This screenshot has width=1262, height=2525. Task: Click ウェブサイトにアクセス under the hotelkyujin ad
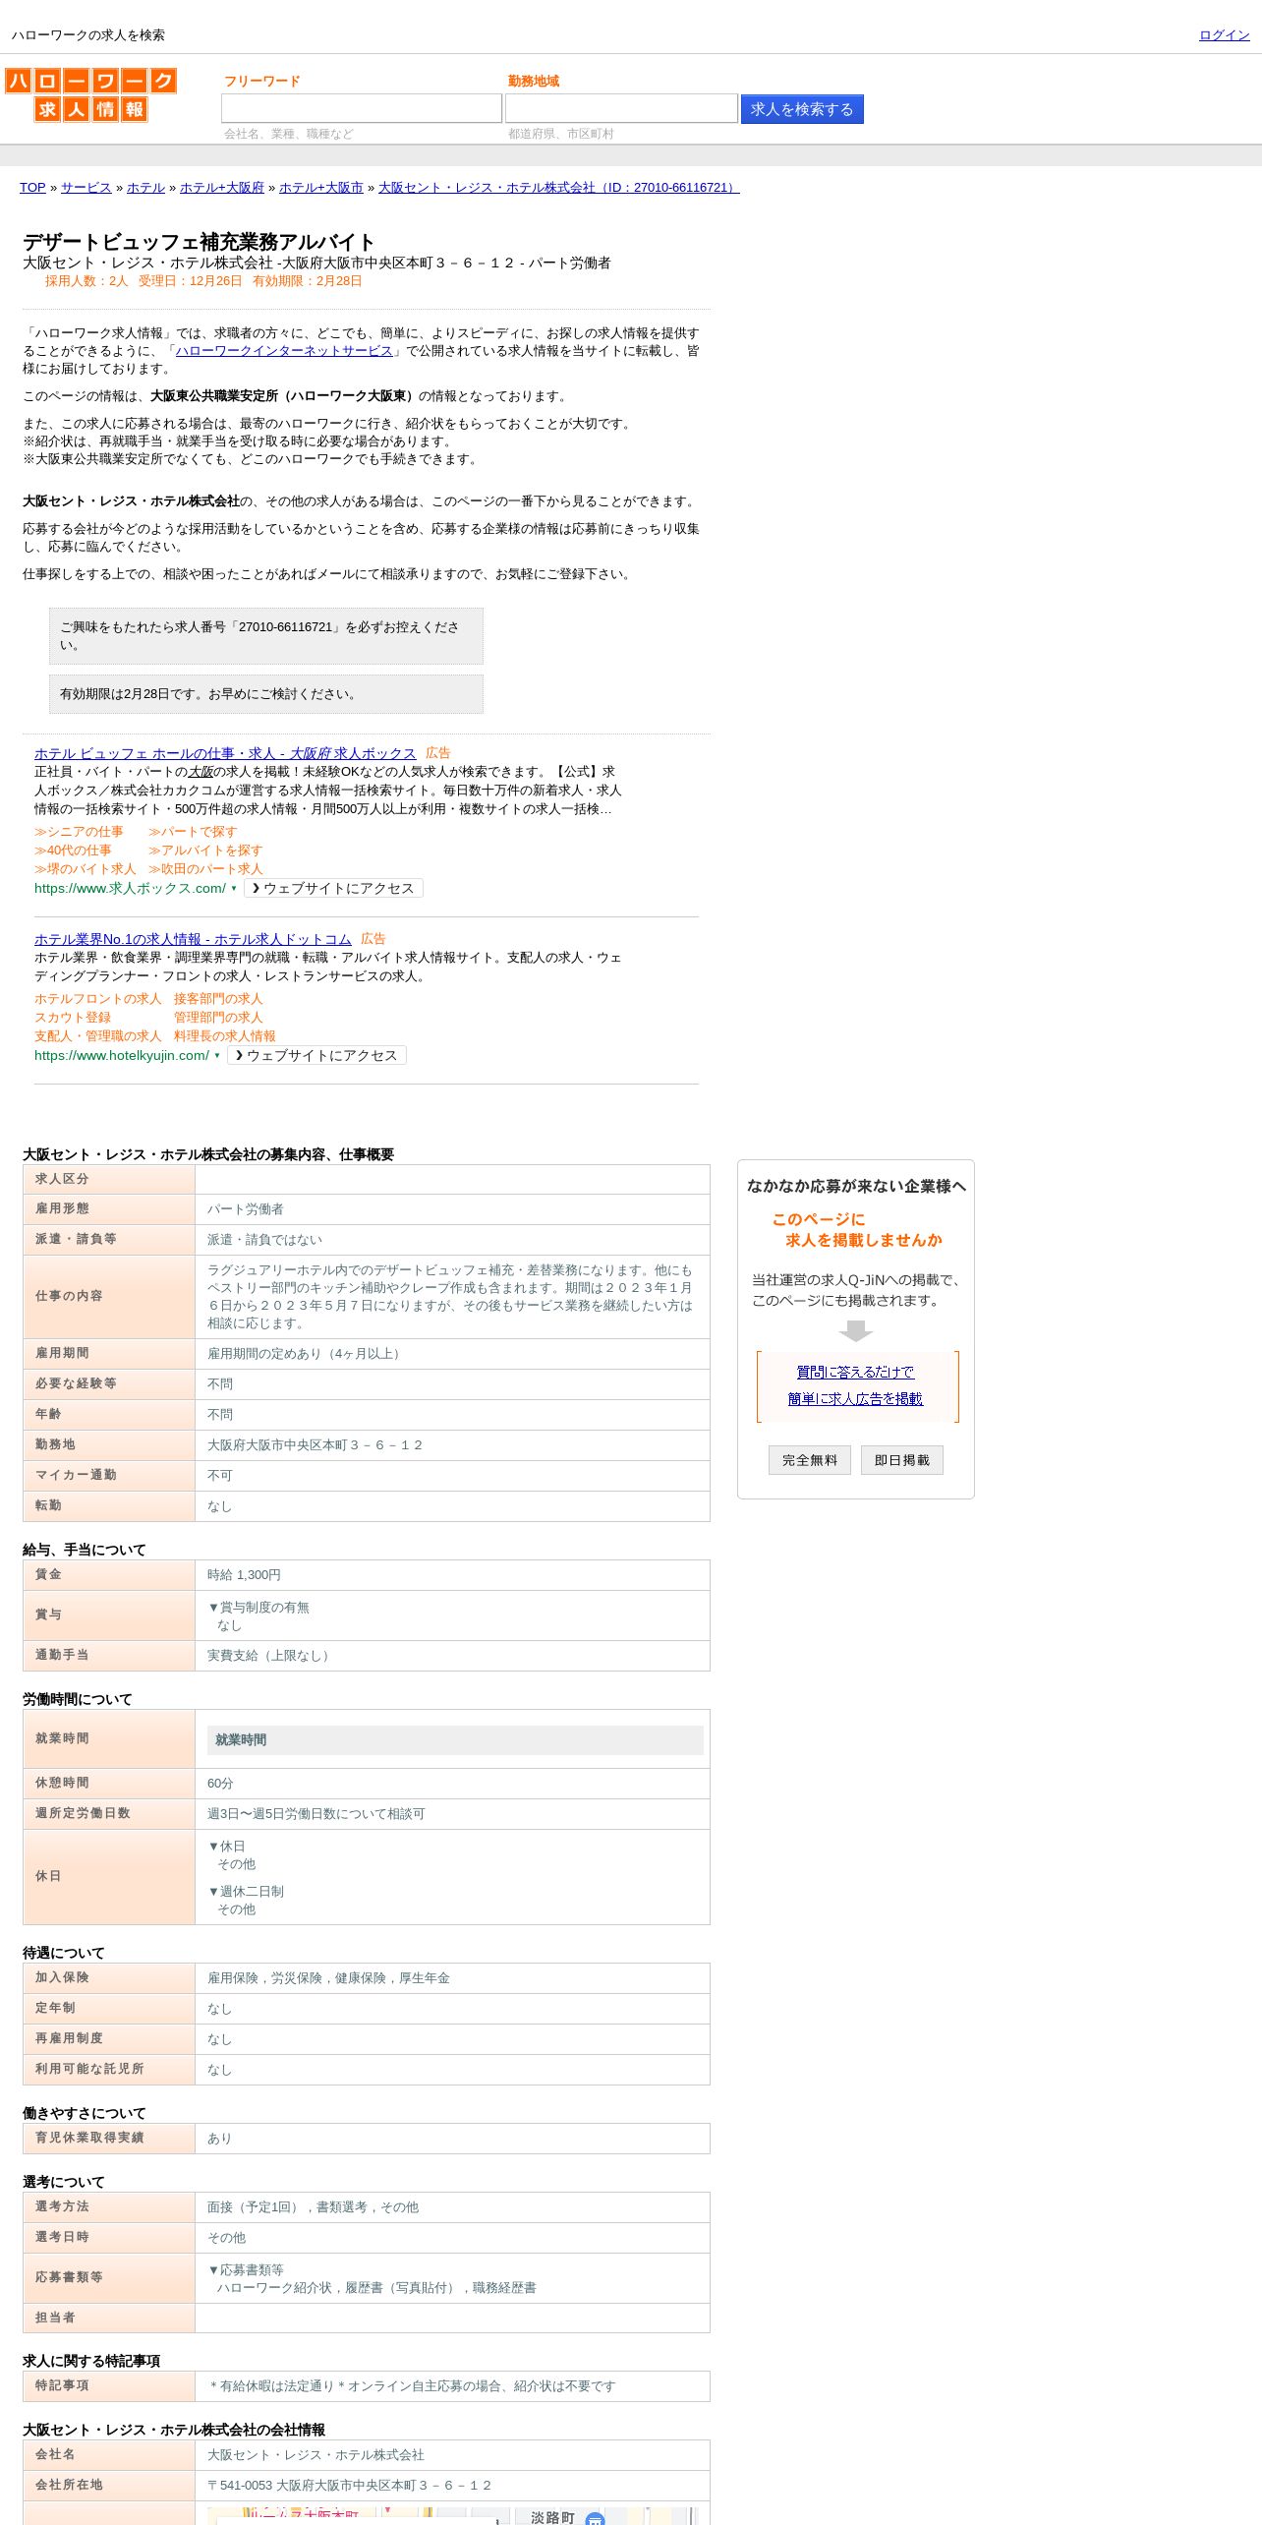(316, 1055)
